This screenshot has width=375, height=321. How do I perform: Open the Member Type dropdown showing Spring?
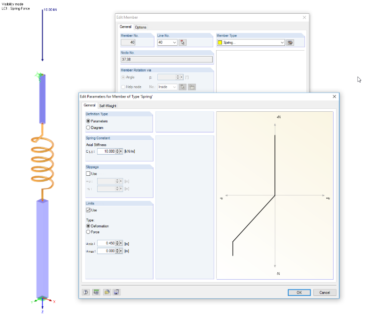282,43
